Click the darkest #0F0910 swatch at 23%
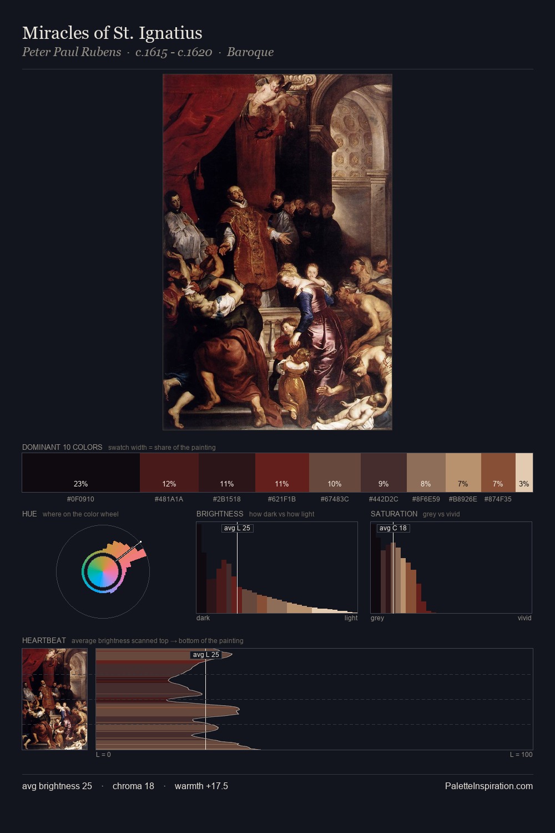 [x=81, y=473]
